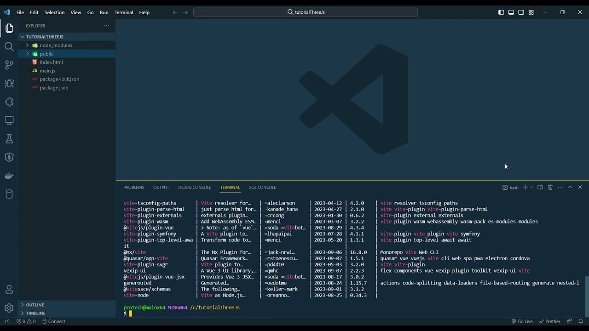Switch to the Debug Console tab
This screenshot has width=589, height=331.
point(195,187)
